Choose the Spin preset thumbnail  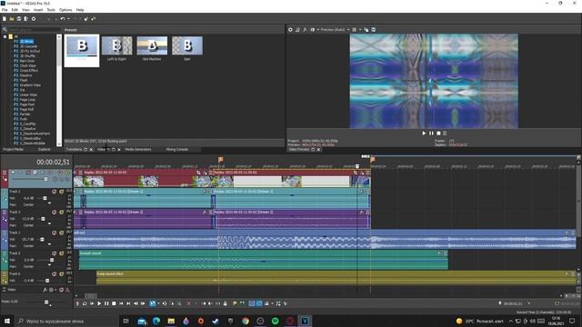187,46
